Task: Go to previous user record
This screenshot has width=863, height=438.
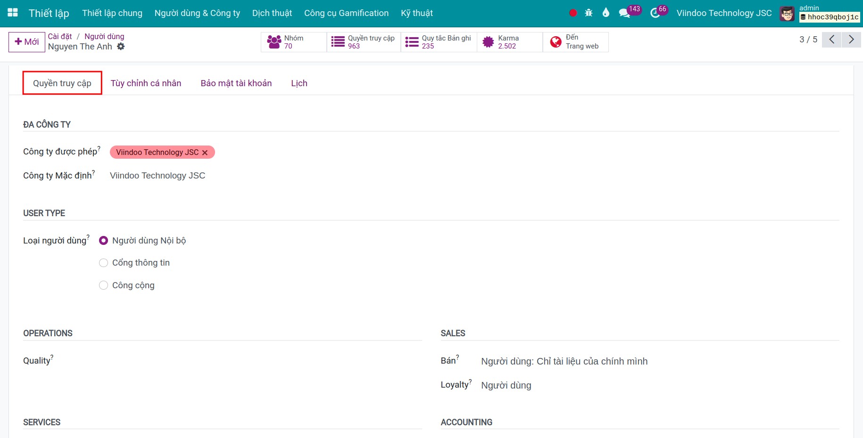Action: click(832, 40)
